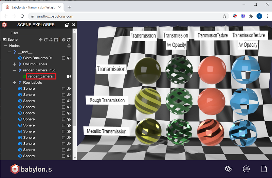
Task: Enable the translate gizmo icon in Scene row
Action: [x=41, y=40]
